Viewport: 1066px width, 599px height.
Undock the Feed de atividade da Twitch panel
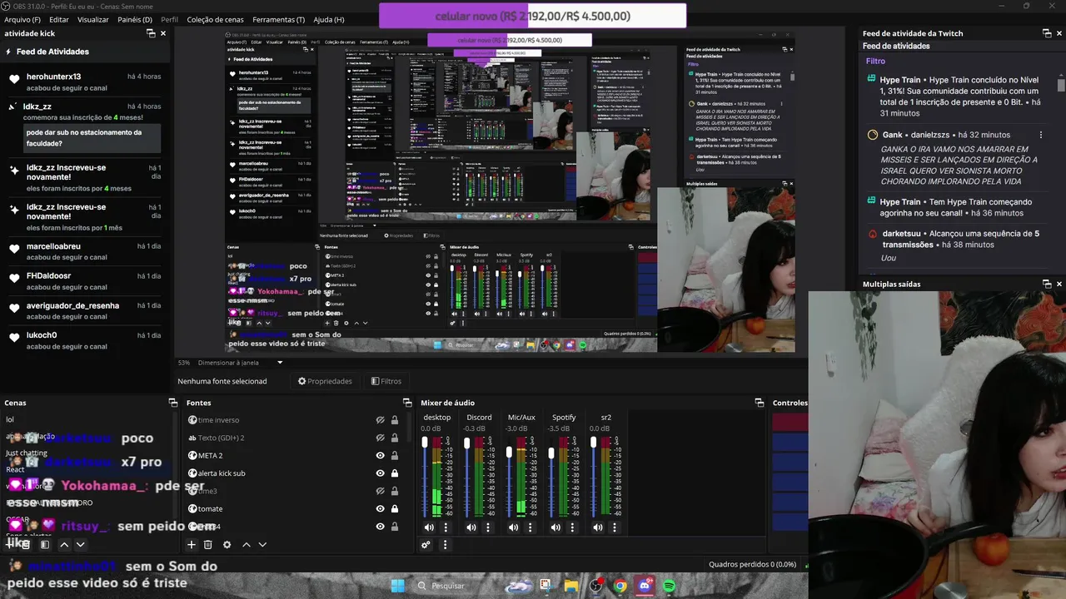[1047, 33]
